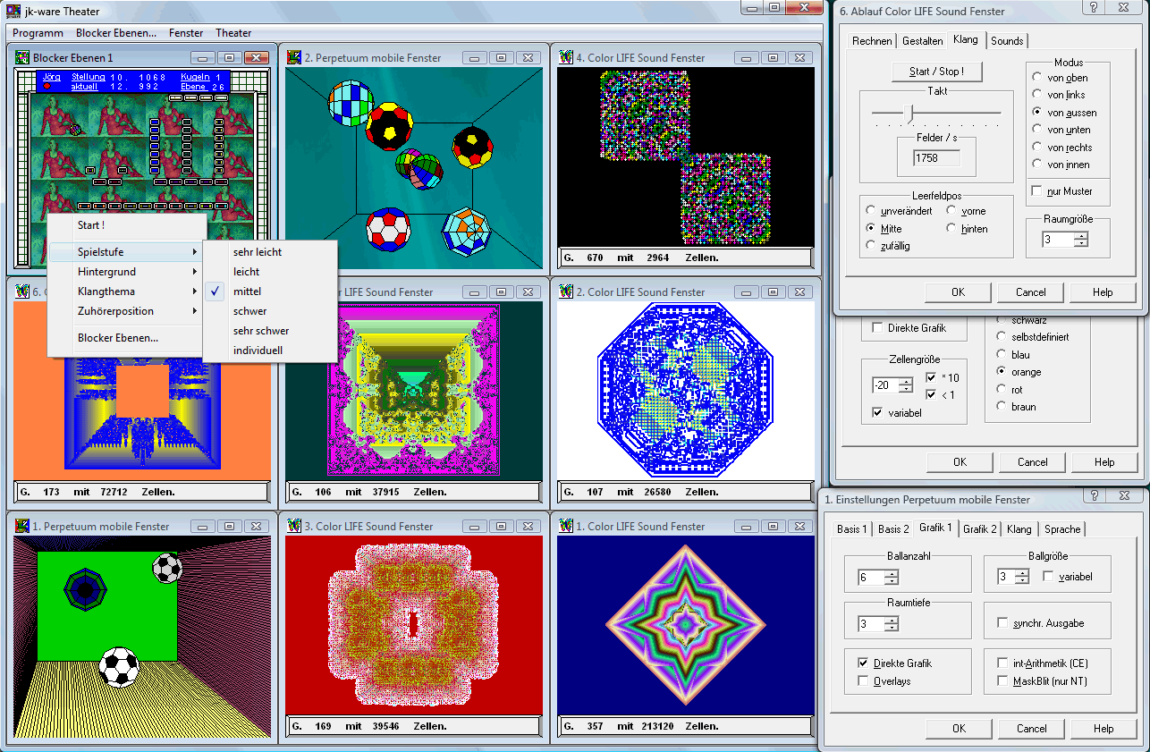Maximize the 3. Color LIFE Sound Fenster window
This screenshot has height=752, width=1150.
click(x=501, y=526)
